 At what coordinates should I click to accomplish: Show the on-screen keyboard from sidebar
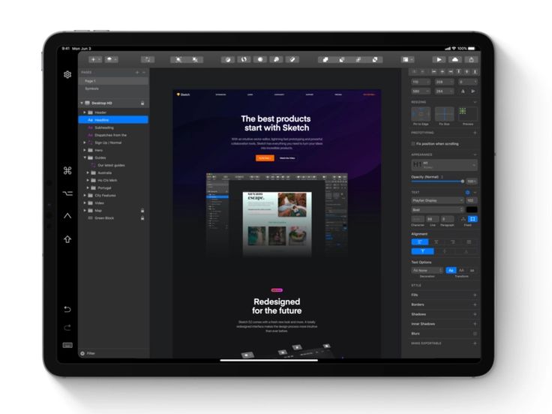67,345
